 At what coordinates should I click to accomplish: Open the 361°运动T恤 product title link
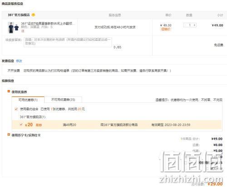click(48, 24)
